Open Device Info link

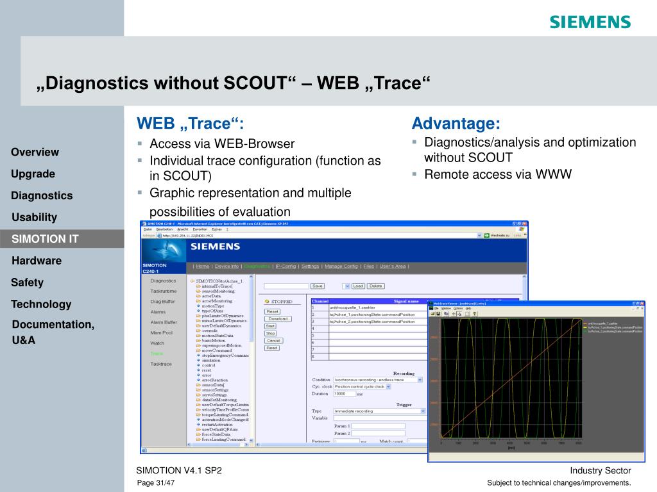(x=226, y=266)
